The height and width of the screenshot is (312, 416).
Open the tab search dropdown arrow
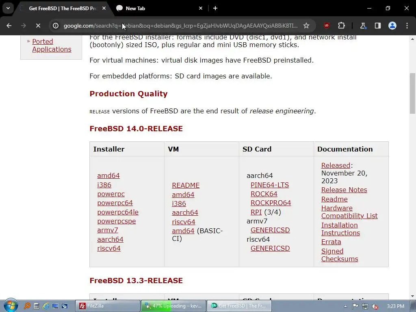click(x=8, y=8)
